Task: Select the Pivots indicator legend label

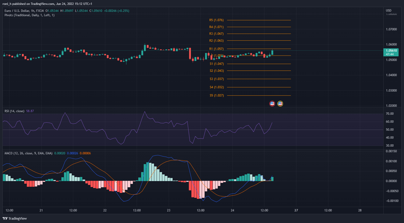Action: pyautogui.click(x=29, y=15)
